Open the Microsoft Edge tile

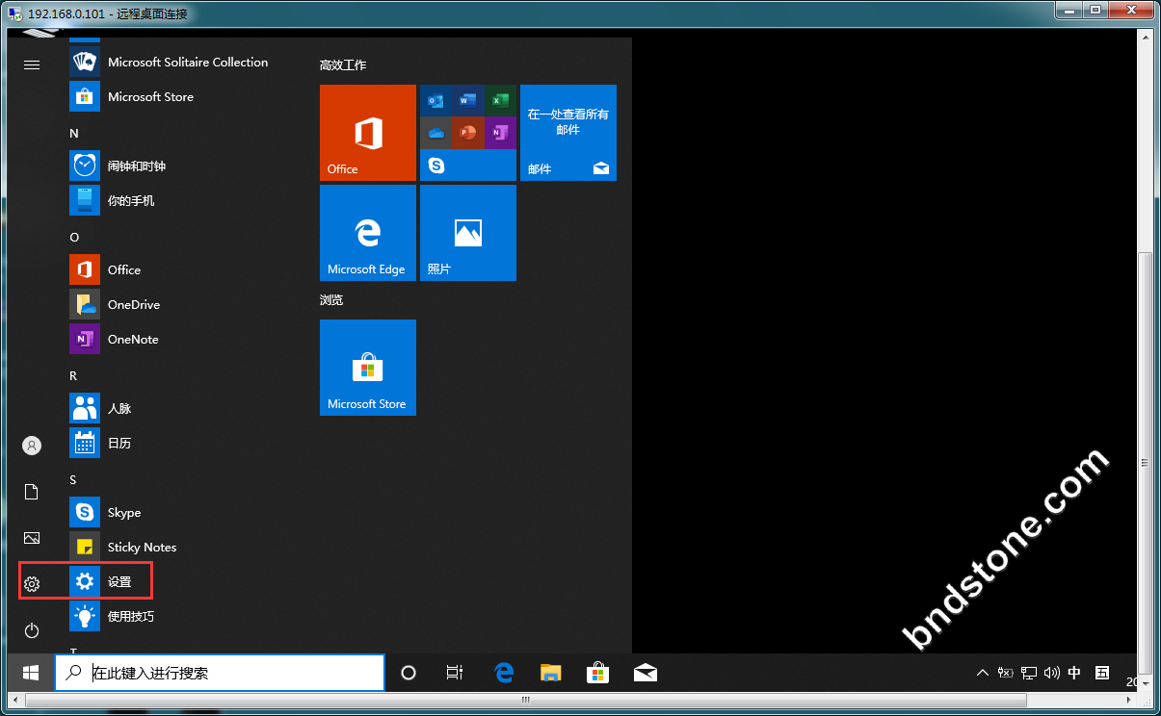click(x=368, y=233)
